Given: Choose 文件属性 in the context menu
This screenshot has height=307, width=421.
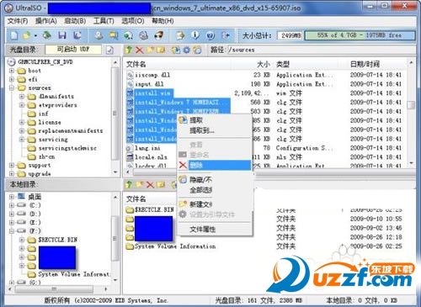Looking at the screenshot, I should click(215, 230).
